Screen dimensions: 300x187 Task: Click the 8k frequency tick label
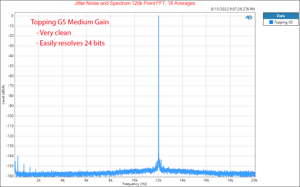(x=110, y=180)
